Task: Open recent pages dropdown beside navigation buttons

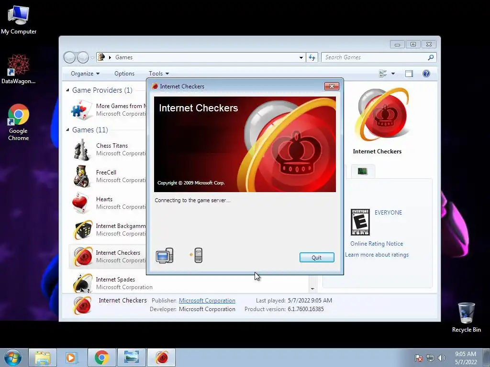Action: (x=92, y=58)
